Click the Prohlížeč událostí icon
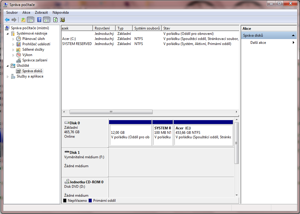The width and height of the screenshot is (300, 214). pyautogui.click(x=19, y=44)
